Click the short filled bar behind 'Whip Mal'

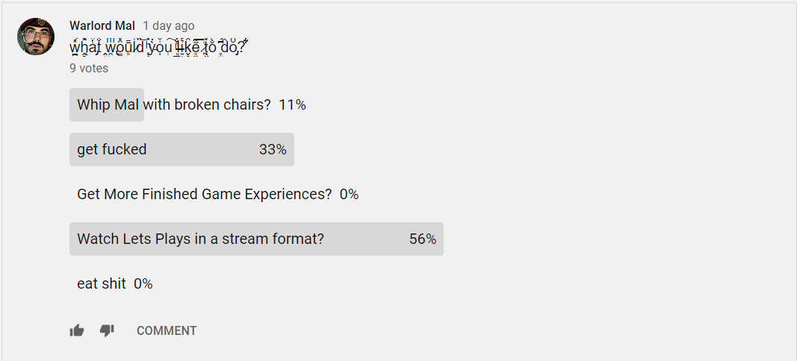click(107, 104)
